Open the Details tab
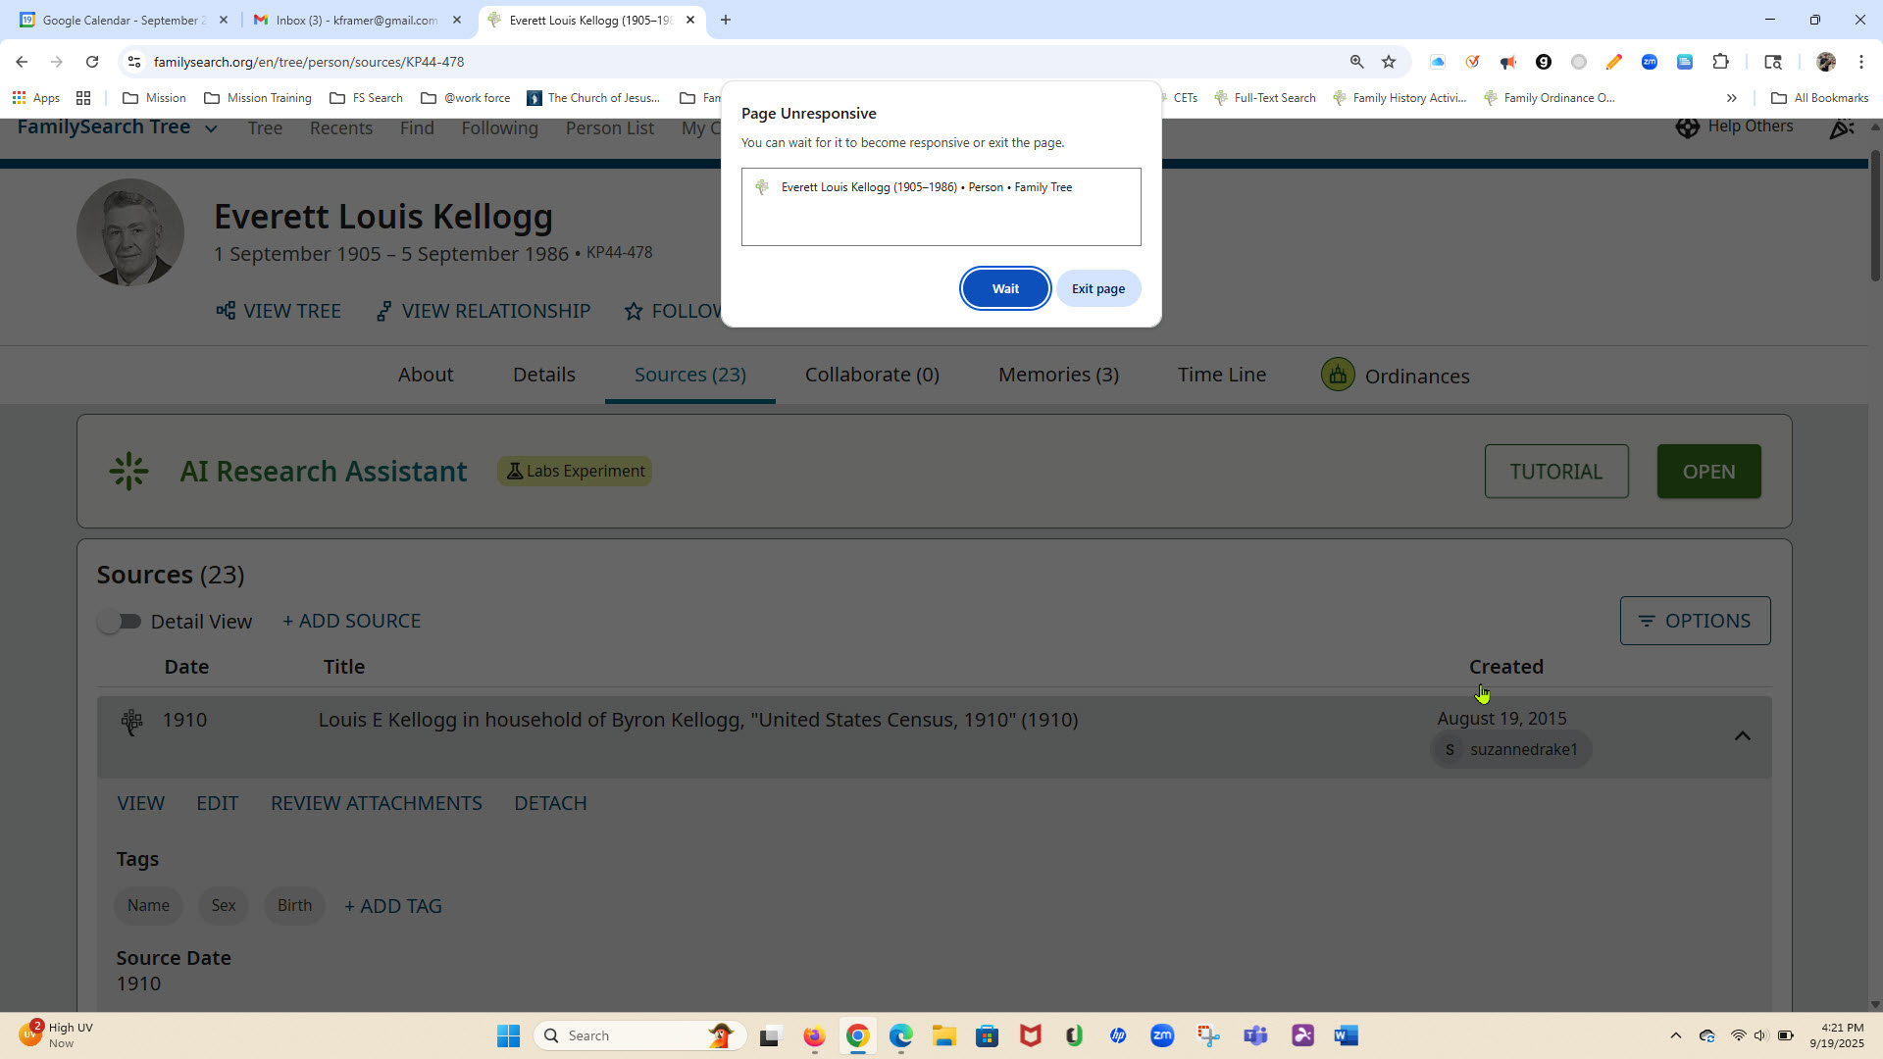The width and height of the screenshot is (1883, 1059). pos(543,375)
